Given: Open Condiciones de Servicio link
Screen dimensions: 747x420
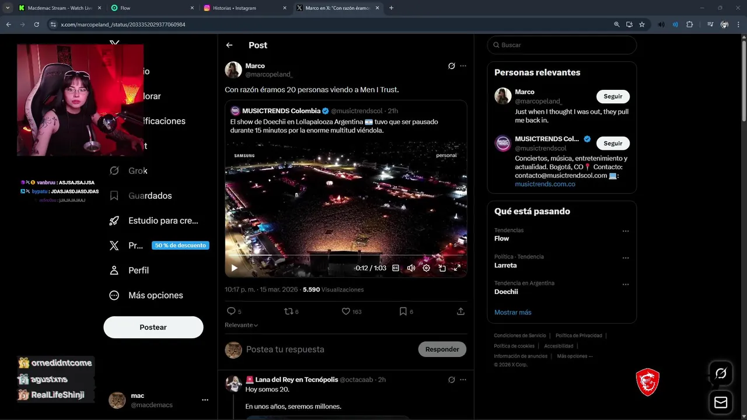Looking at the screenshot, I should coord(520,335).
